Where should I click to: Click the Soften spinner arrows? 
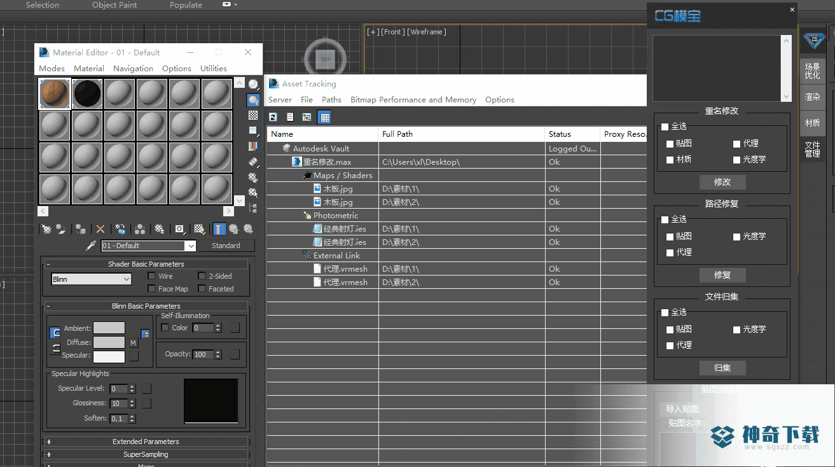click(x=132, y=419)
